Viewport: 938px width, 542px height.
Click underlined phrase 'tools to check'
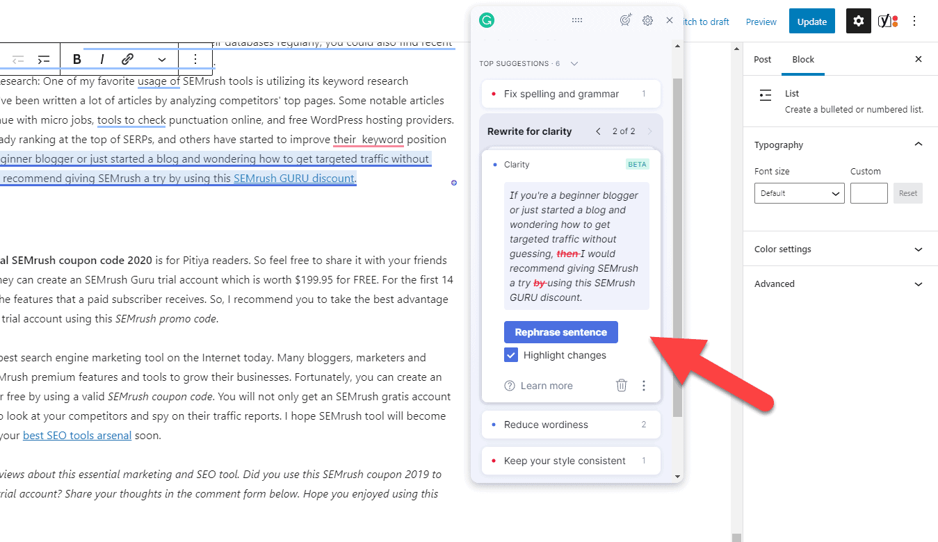(131, 120)
